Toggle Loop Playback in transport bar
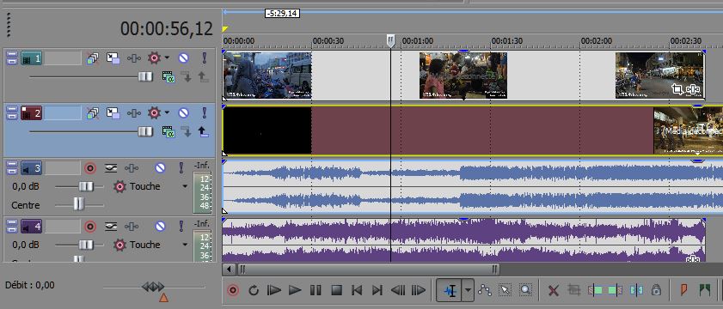Screen dimensions: 723x309 [x=254, y=290]
